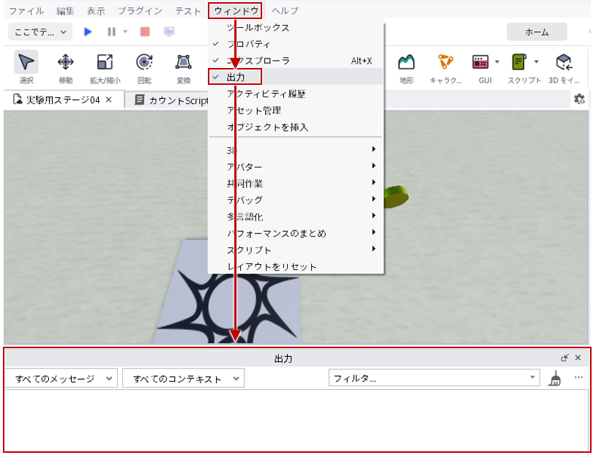593x455 pixels.
Task: Toggle the エクスプローラ window entry
Action: (296, 61)
